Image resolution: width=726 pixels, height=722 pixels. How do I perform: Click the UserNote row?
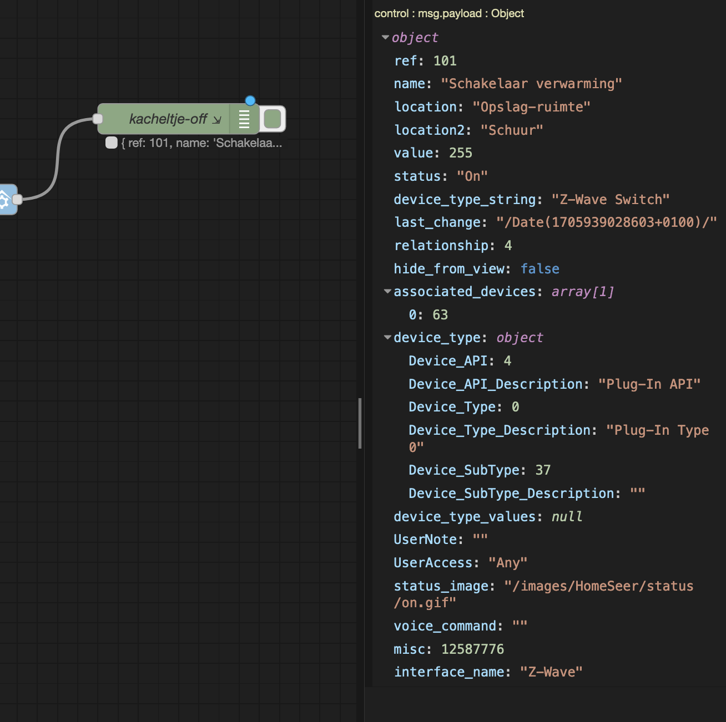(x=441, y=540)
